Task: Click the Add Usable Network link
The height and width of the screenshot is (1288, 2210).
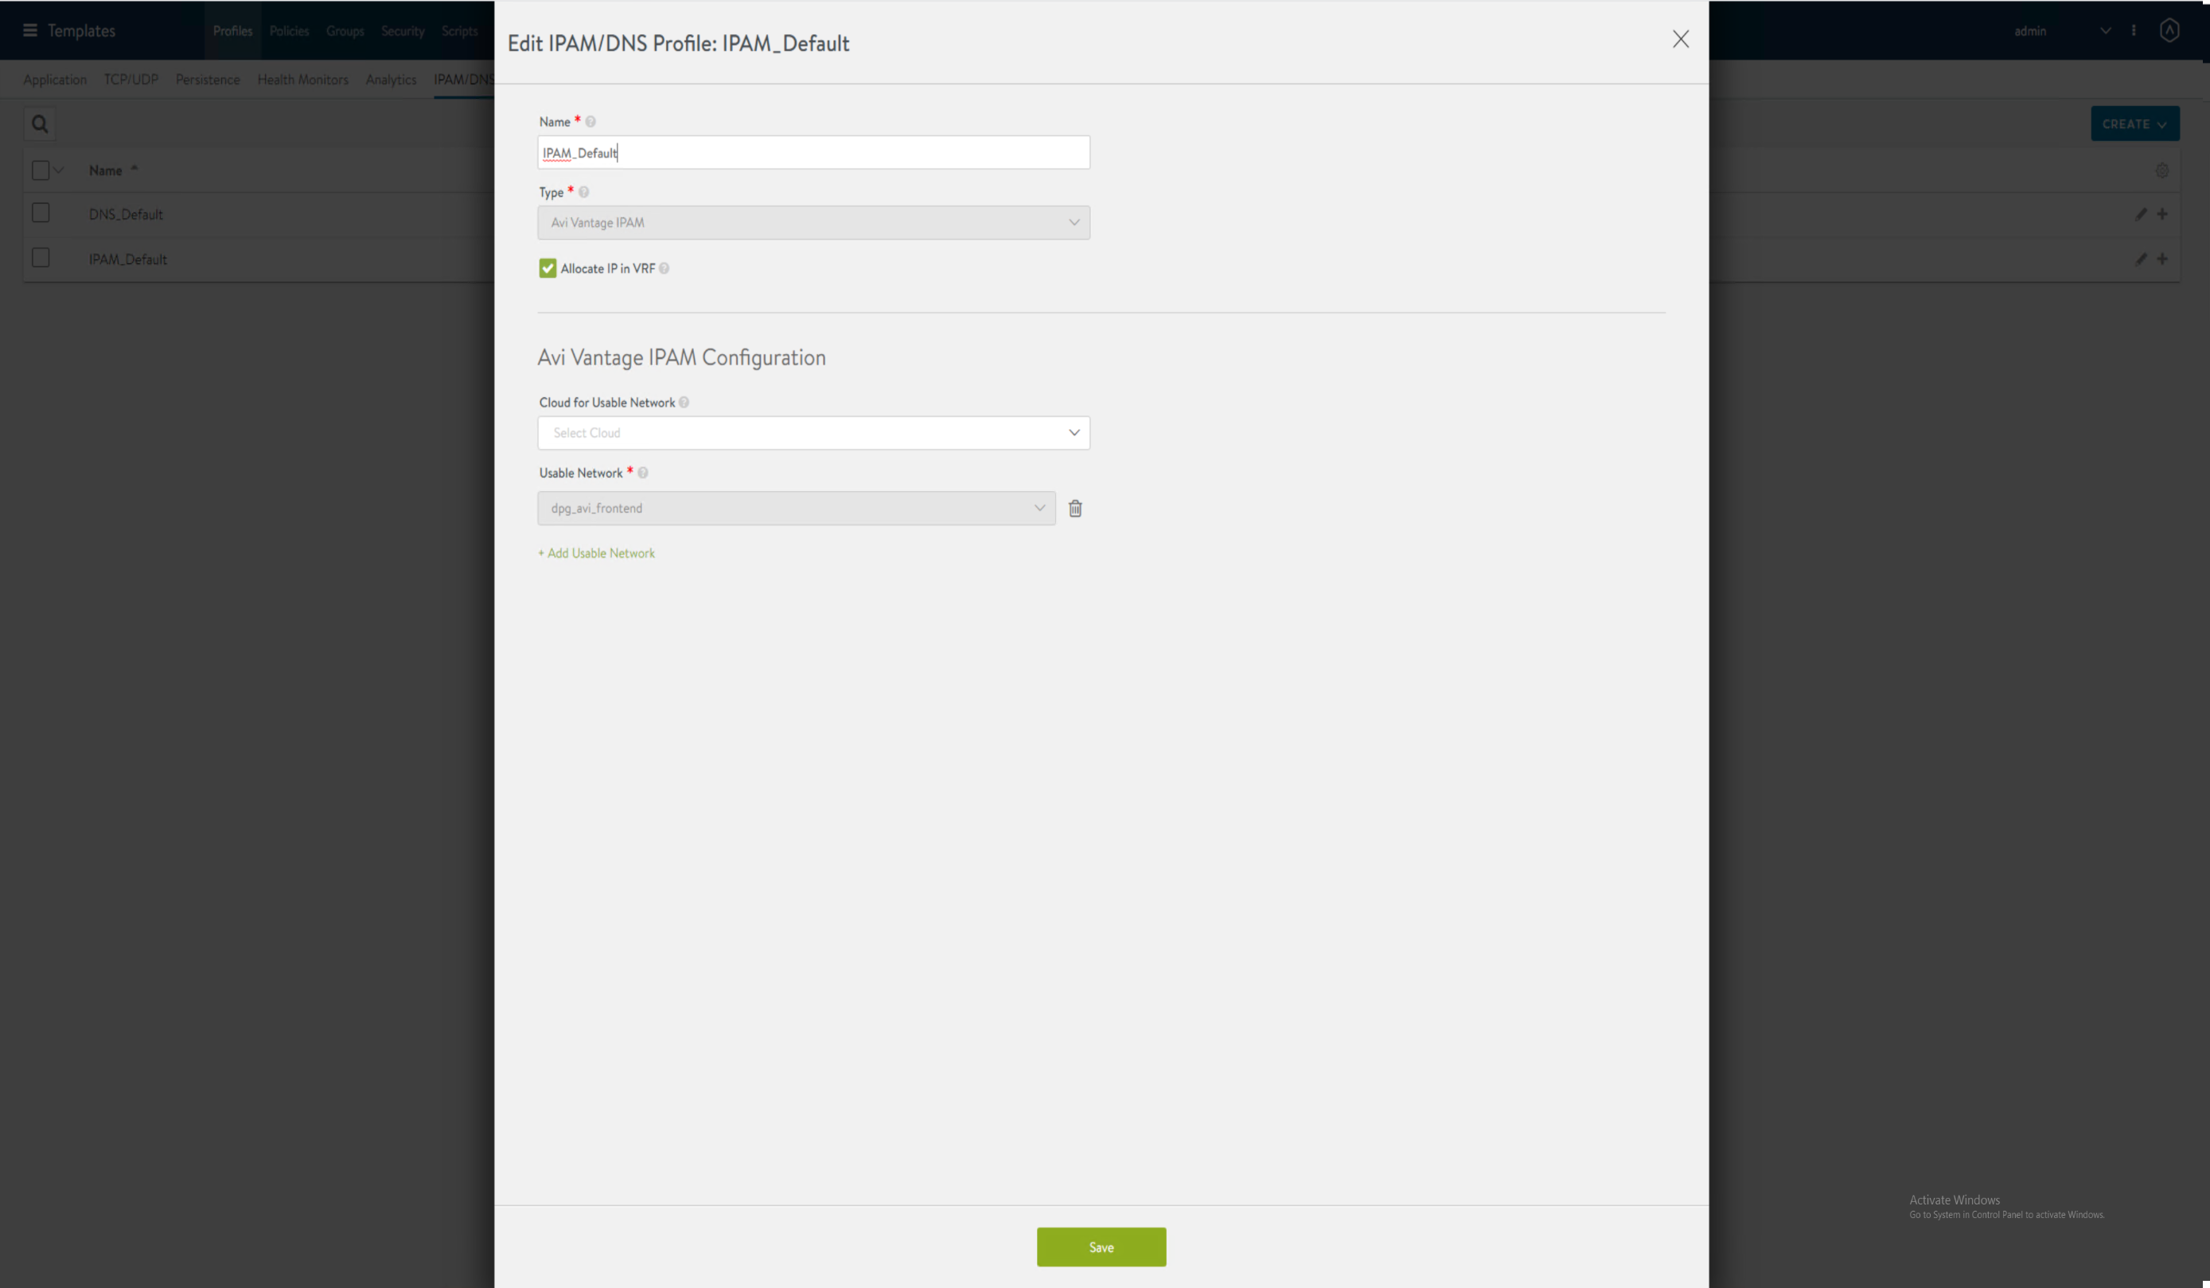Action: tap(596, 553)
